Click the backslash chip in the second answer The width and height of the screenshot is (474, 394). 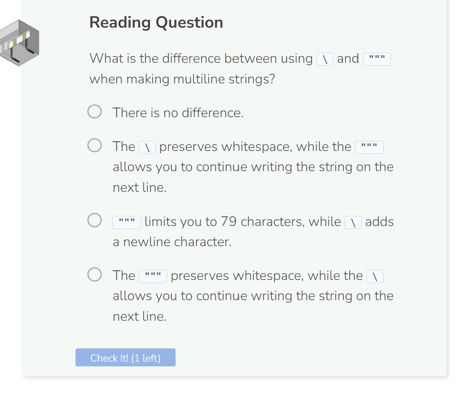click(148, 147)
